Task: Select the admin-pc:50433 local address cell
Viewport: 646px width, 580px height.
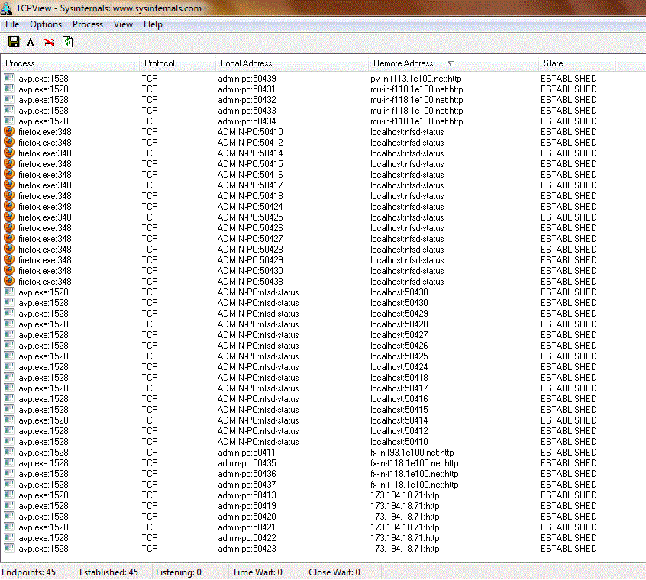Action: [247, 111]
